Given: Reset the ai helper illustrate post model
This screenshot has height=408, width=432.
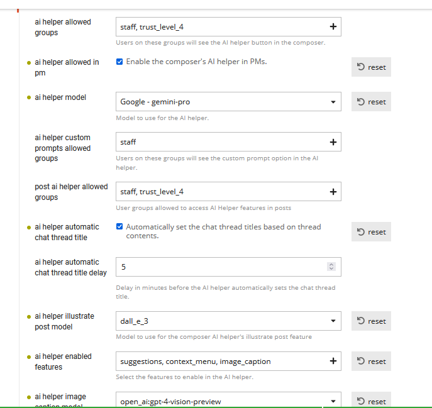Looking at the screenshot, I should 371,321.
